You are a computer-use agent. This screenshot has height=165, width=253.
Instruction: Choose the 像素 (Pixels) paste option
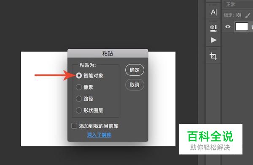79,87
